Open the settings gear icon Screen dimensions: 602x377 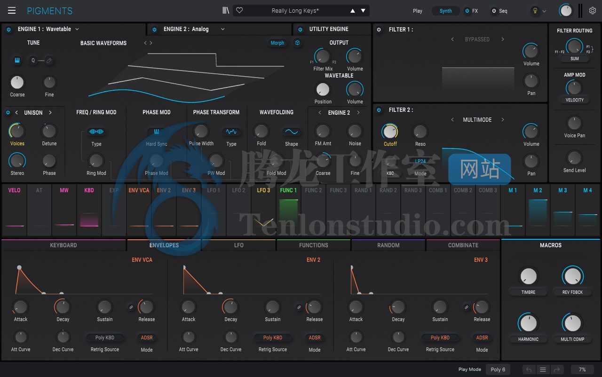coord(593,10)
